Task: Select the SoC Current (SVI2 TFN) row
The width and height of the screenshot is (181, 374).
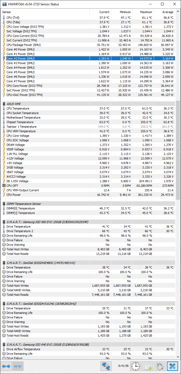Action: click(88, 40)
